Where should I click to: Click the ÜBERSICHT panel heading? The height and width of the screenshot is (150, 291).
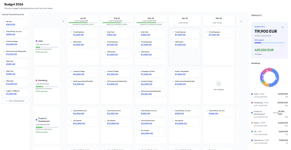pyautogui.click(x=256, y=15)
